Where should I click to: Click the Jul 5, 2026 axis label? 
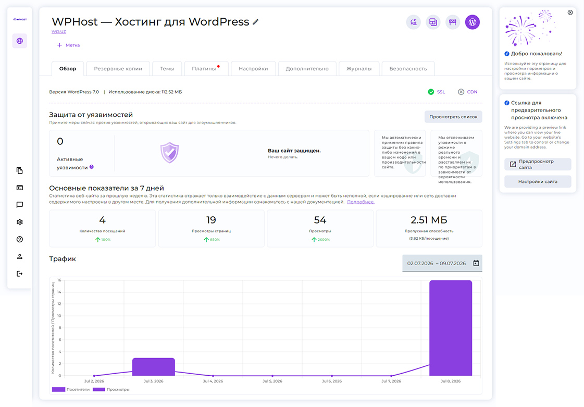tap(272, 381)
